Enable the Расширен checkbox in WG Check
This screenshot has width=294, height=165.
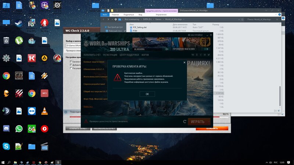tap(71, 68)
